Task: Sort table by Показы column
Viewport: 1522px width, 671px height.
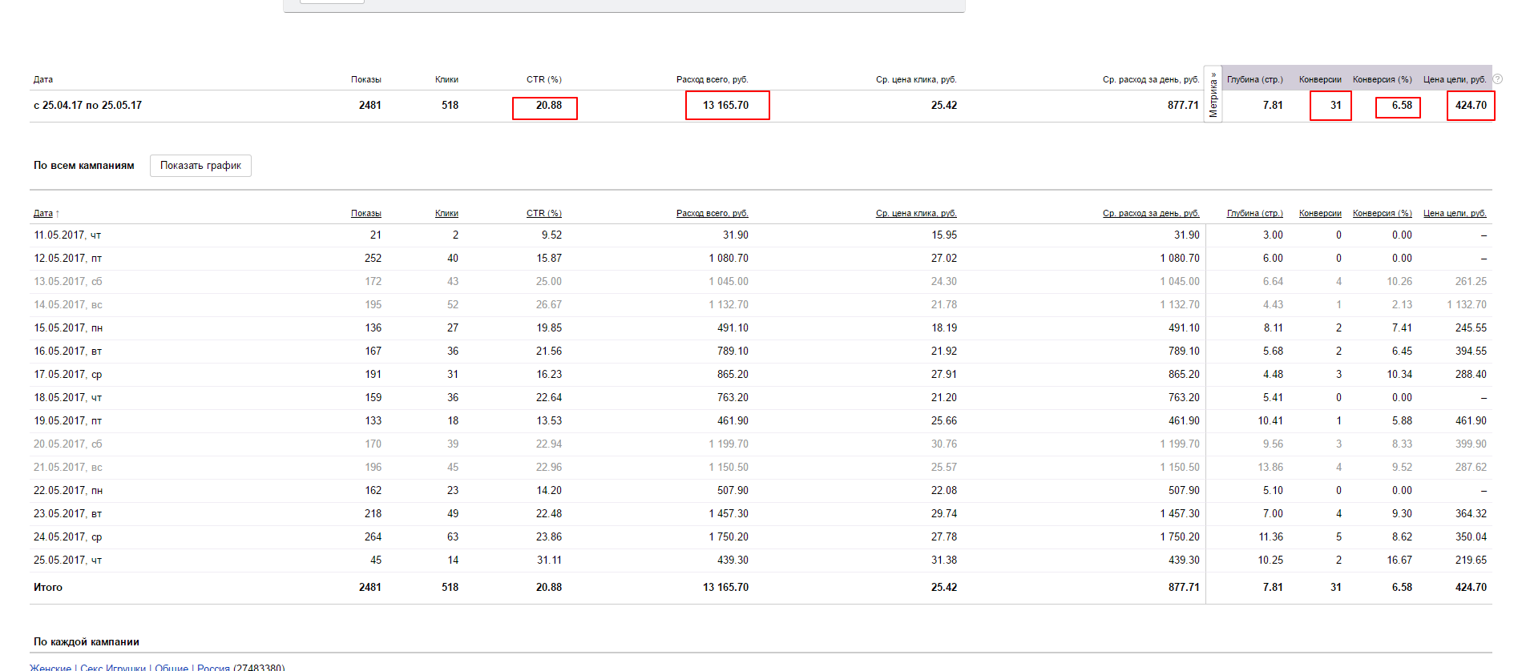Action: coord(365,213)
